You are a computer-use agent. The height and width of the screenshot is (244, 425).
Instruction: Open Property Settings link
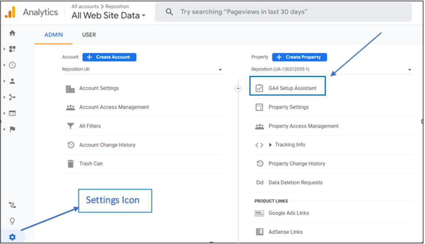coord(288,107)
